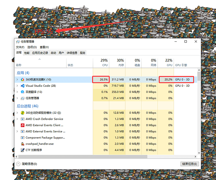This screenshot has width=216, height=180.
Task: Collapse to 简略信息 view via the arrow circle
Action: pos(18,164)
